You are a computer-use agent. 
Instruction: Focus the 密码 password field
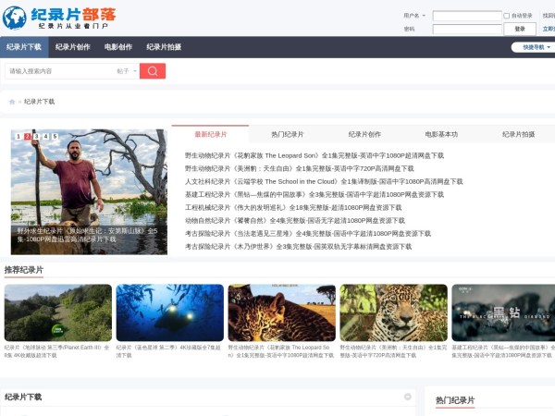coord(467,29)
